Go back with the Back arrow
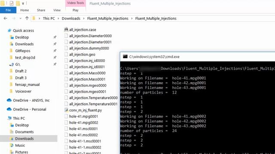Viewport: 275px width, 154px height. tap(6, 18)
